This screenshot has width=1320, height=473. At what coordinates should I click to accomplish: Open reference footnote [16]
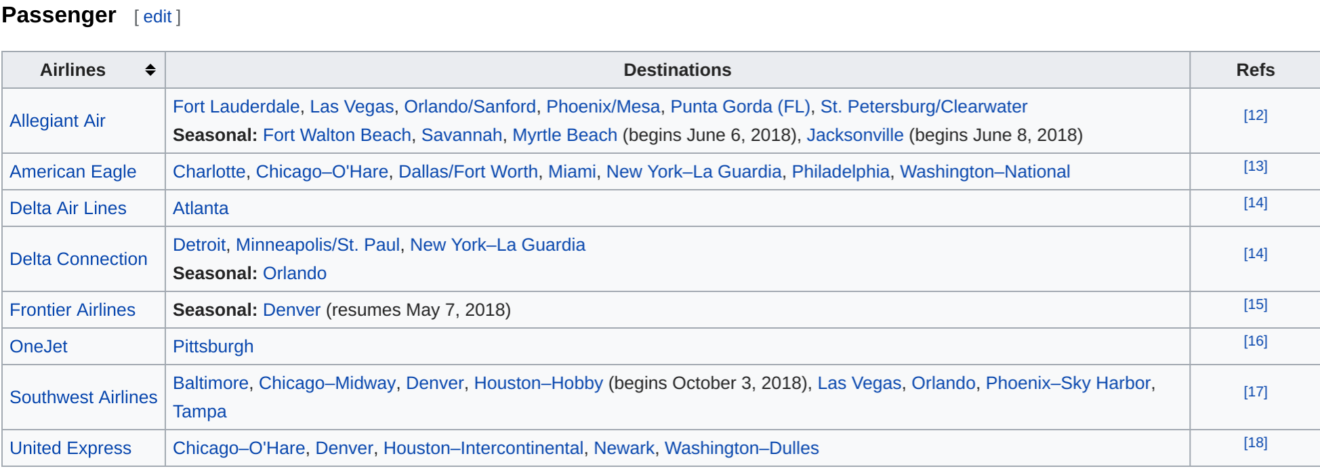tap(1255, 341)
